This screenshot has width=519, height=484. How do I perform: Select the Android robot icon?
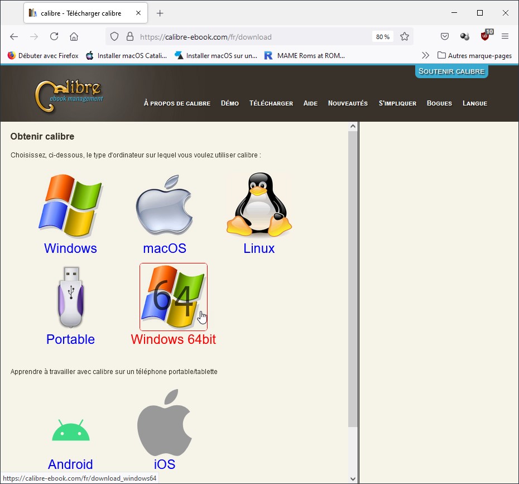tap(70, 431)
